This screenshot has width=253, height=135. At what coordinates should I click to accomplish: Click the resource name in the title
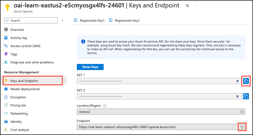pyautogui.click(x=69, y=5)
